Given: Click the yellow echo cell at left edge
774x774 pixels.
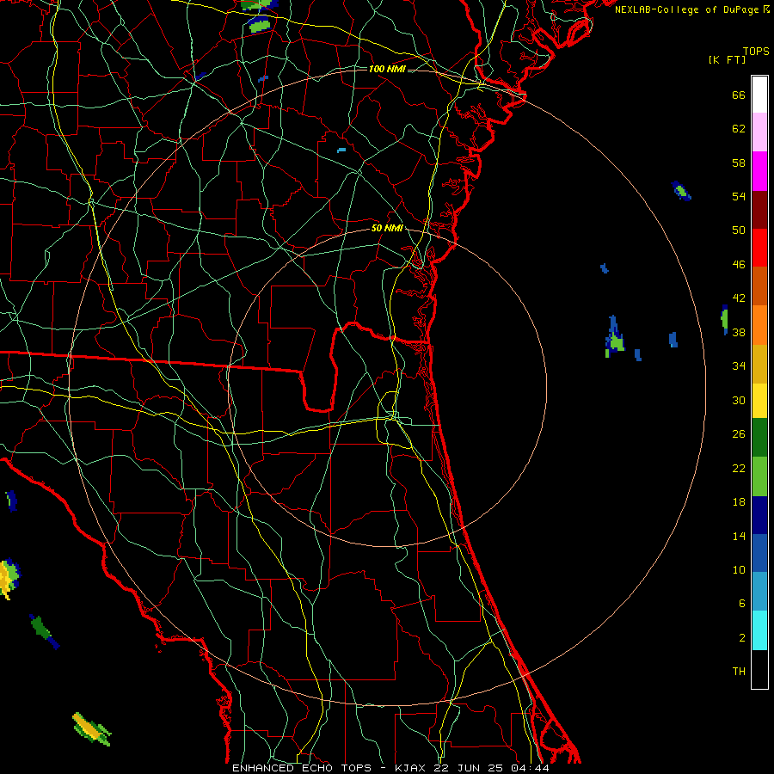Looking at the screenshot, I should coord(9,578).
